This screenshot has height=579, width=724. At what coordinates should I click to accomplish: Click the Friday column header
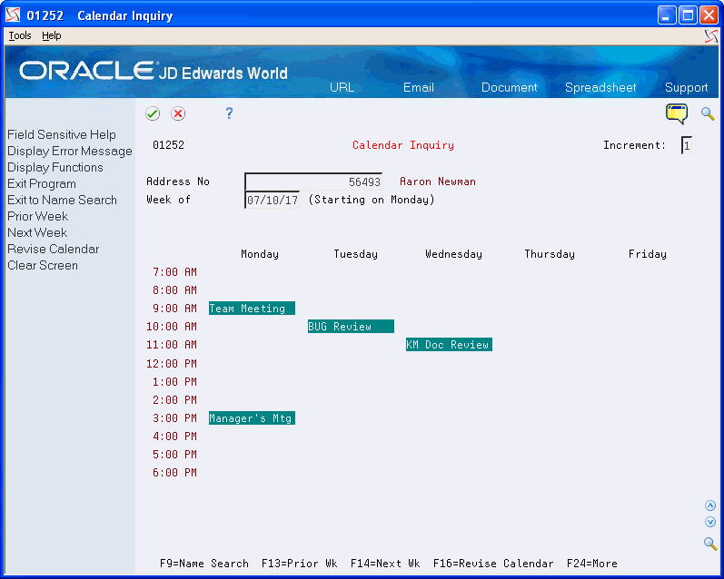coord(648,254)
